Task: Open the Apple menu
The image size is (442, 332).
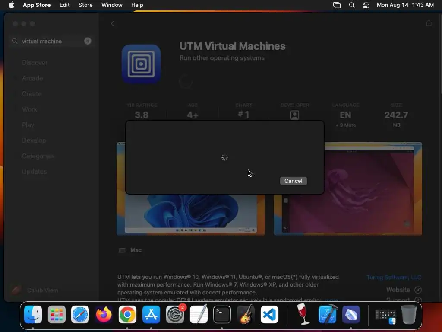Action: (x=11, y=5)
